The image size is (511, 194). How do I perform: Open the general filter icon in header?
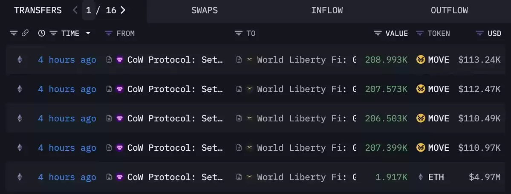pyautogui.click(x=13, y=33)
